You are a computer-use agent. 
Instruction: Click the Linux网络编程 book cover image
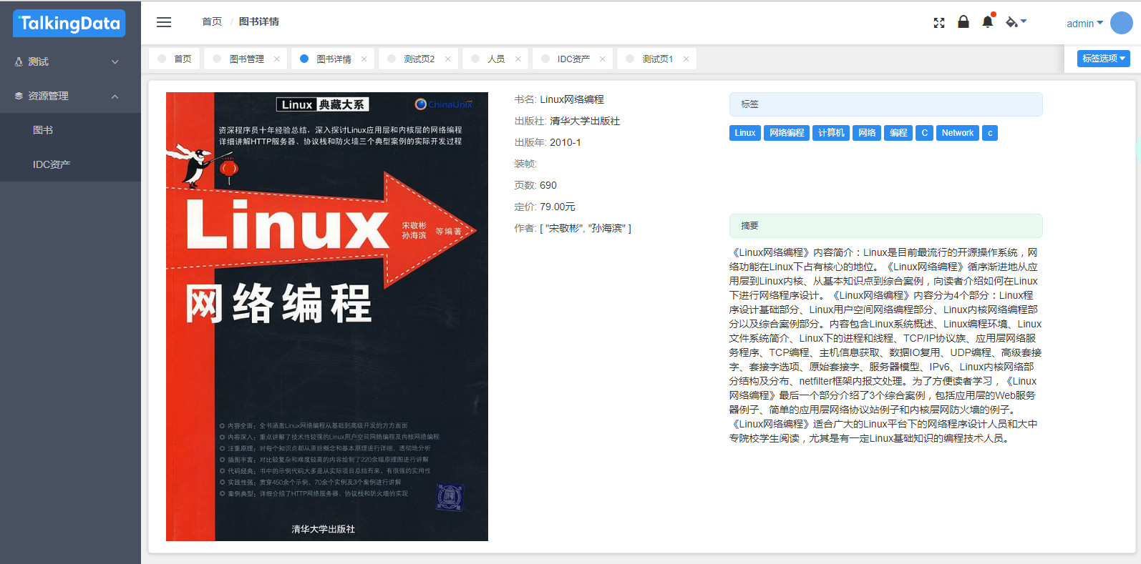(x=327, y=317)
